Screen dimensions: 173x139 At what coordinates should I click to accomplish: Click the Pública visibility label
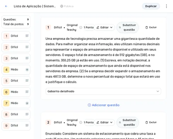click(x=68, y=6)
